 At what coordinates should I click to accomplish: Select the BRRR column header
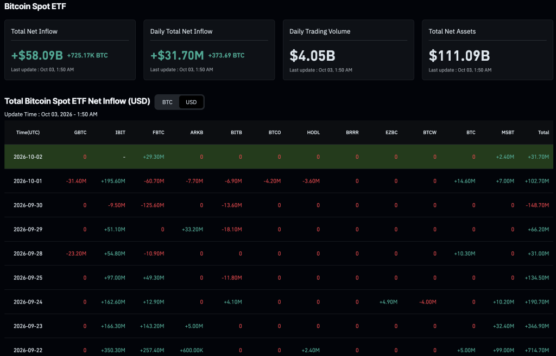(352, 132)
